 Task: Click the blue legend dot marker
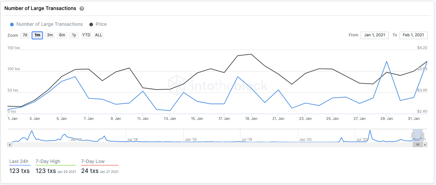point(12,24)
